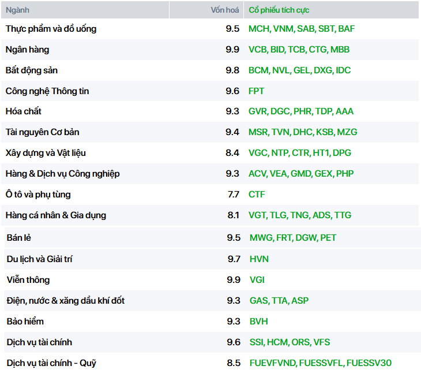Select the 'Xây dựng và Vật liệu' sector name
The image size is (421, 377).
46,153
